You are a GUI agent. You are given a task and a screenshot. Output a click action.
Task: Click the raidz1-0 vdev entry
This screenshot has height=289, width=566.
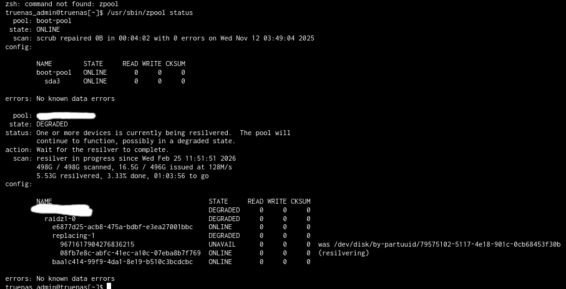click(60, 219)
